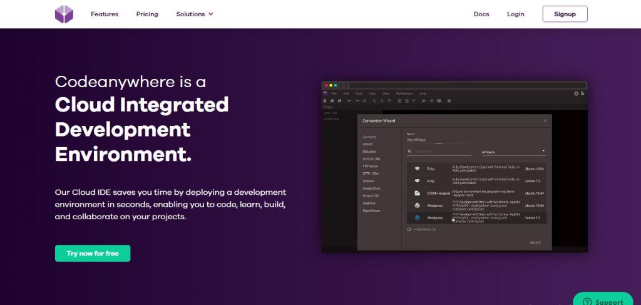Click the STEMI Hexapod stack icon
The height and width of the screenshot is (305, 641).
coord(417,193)
